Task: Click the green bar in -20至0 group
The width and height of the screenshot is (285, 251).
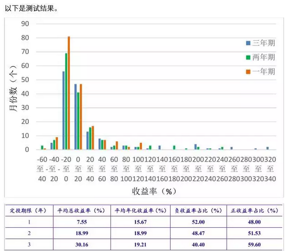Action: click(66, 102)
